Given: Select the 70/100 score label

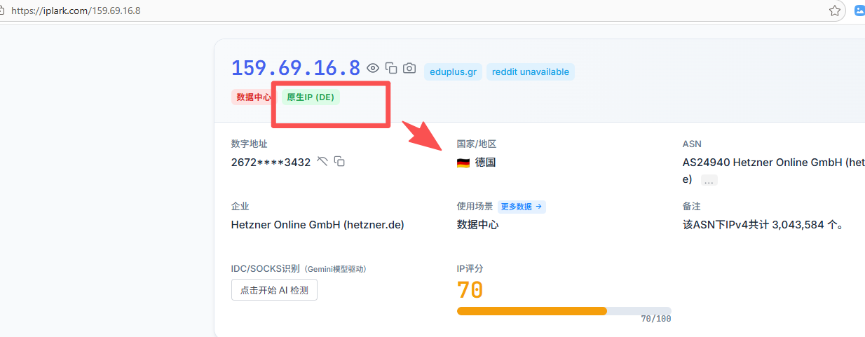Looking at the screenshot, I should coord(656,319).
